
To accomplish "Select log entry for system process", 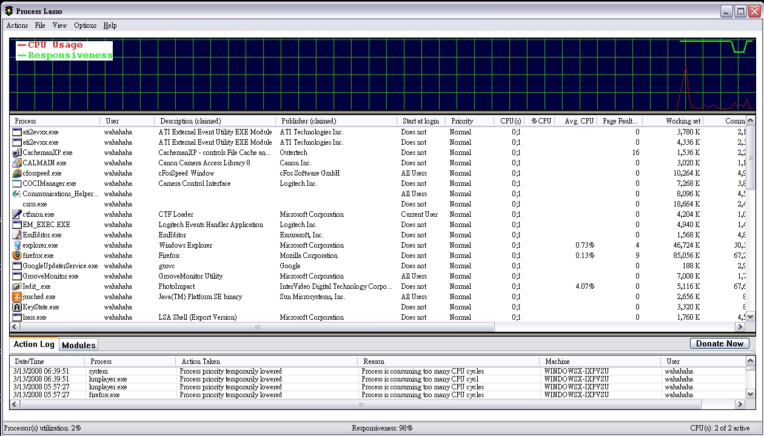I will coord(378,371).
